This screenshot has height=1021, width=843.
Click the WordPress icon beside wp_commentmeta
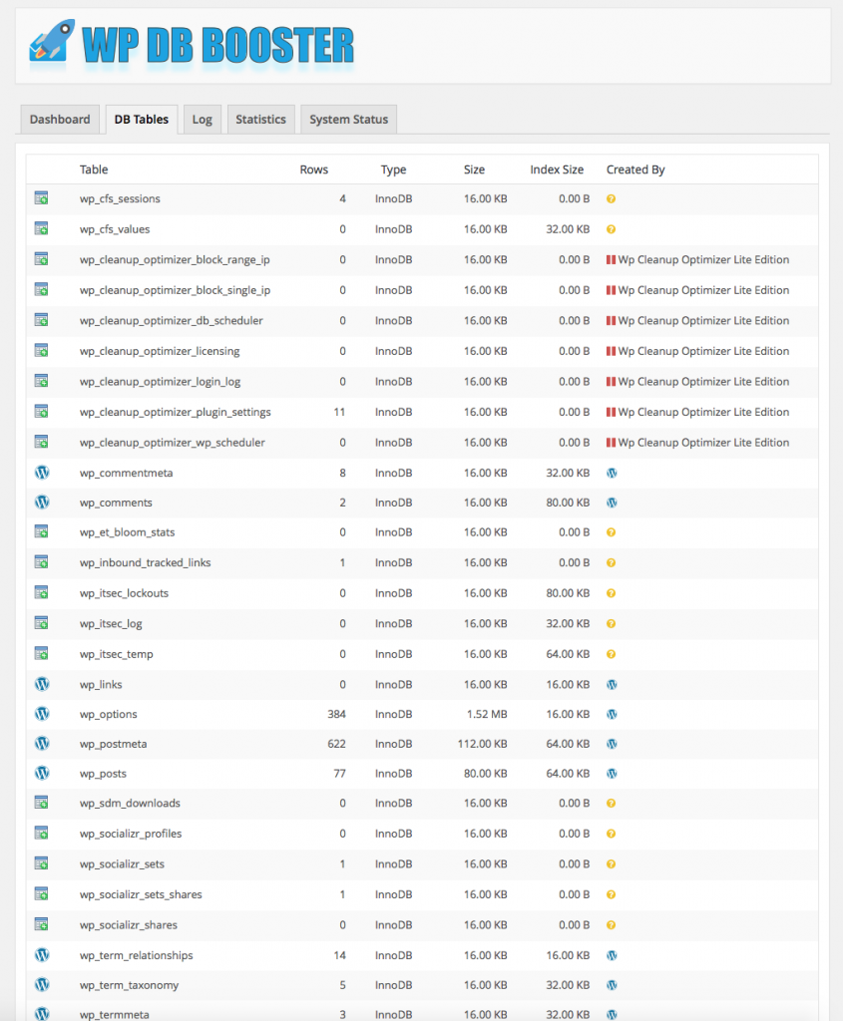(42, 472)
